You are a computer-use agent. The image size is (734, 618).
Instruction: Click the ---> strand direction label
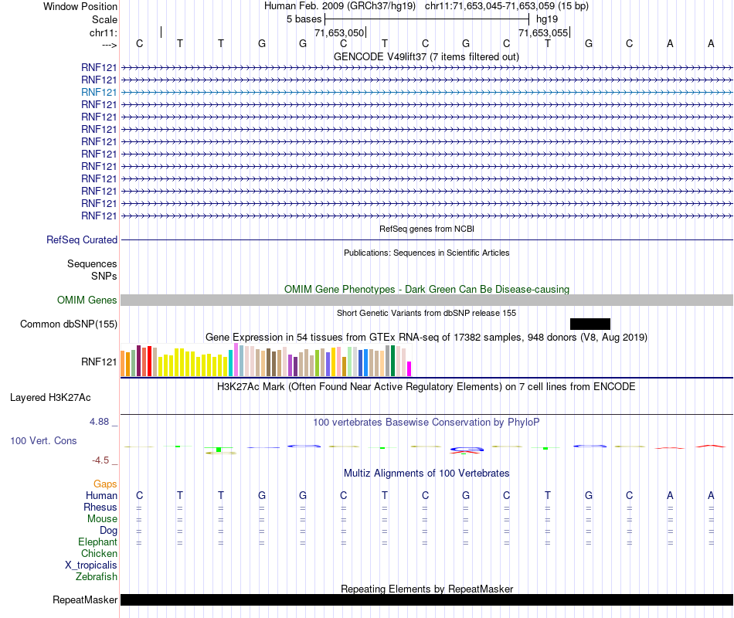110,45
